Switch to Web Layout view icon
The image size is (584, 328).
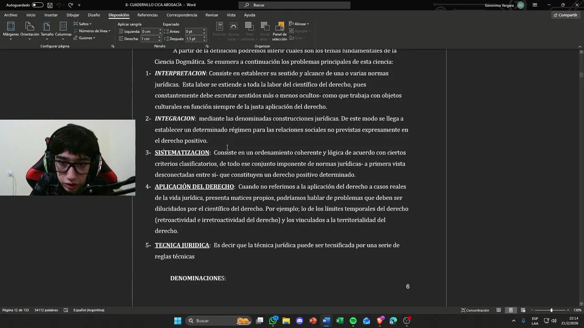[x=523, y=310]
